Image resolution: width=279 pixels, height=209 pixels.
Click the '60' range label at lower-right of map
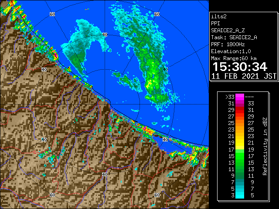tap(157, 195)
